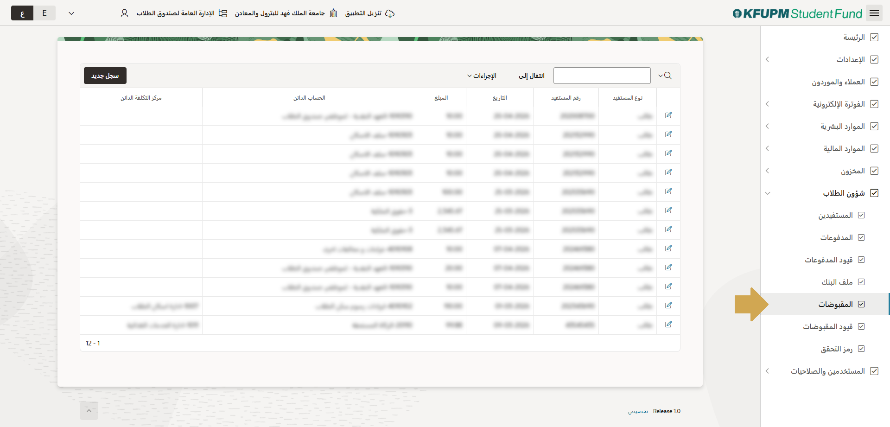The image size is (890, 427).
Task: Toggle the checkbox icon beside الإعدادات
Action: pyautogui.click(x=874, y=59)
